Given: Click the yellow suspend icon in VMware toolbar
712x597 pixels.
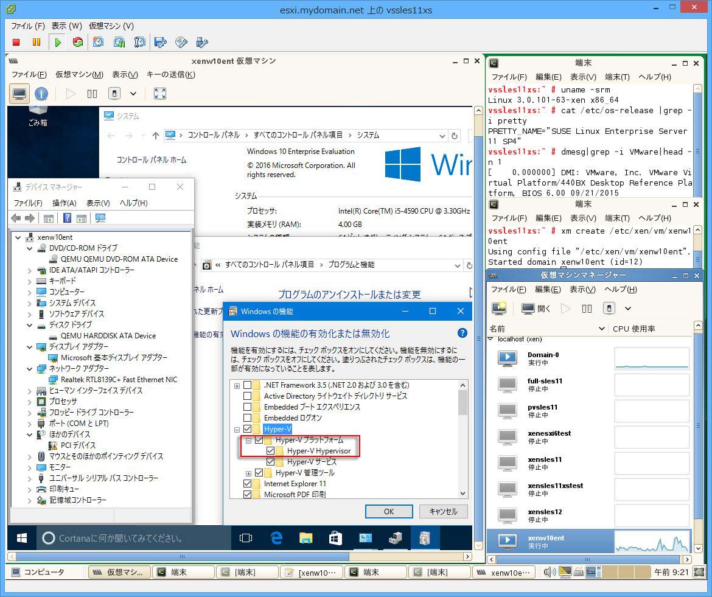Looking at the screenshot, I should point(37,42).
